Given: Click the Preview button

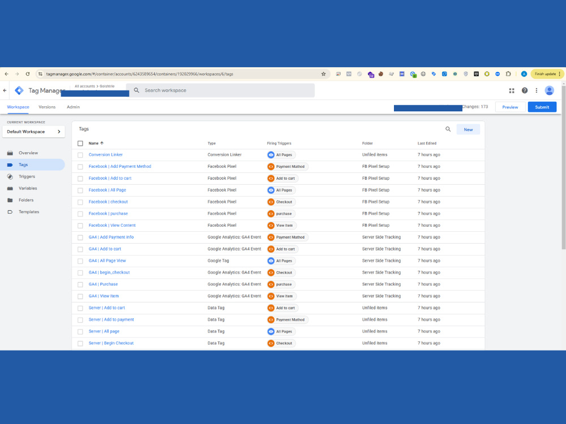Looking at the screenshot, I should coord(510,107).
